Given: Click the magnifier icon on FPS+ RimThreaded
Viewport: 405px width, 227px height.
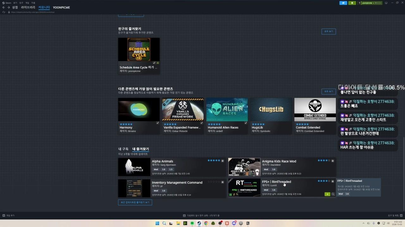Looking at the screenshot, I should click(x=333, y=194).
